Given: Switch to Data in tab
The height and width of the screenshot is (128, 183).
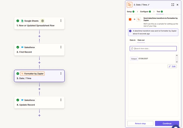Looking at the screenshot, I should coord(132,40).
